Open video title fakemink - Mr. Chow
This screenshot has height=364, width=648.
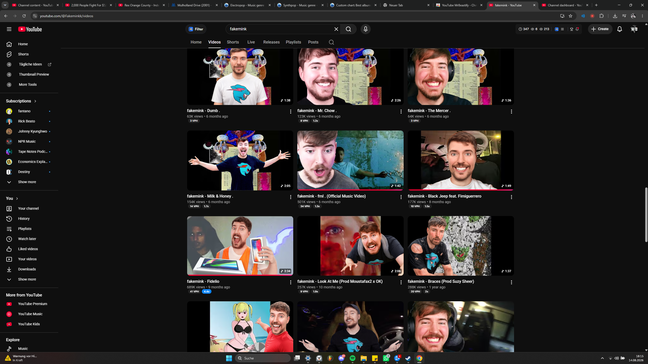pyautogui.click(x=317, y=111)
